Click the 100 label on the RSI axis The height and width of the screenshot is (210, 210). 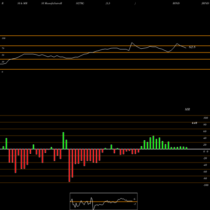pyautogui.click(x=3, y=38)
